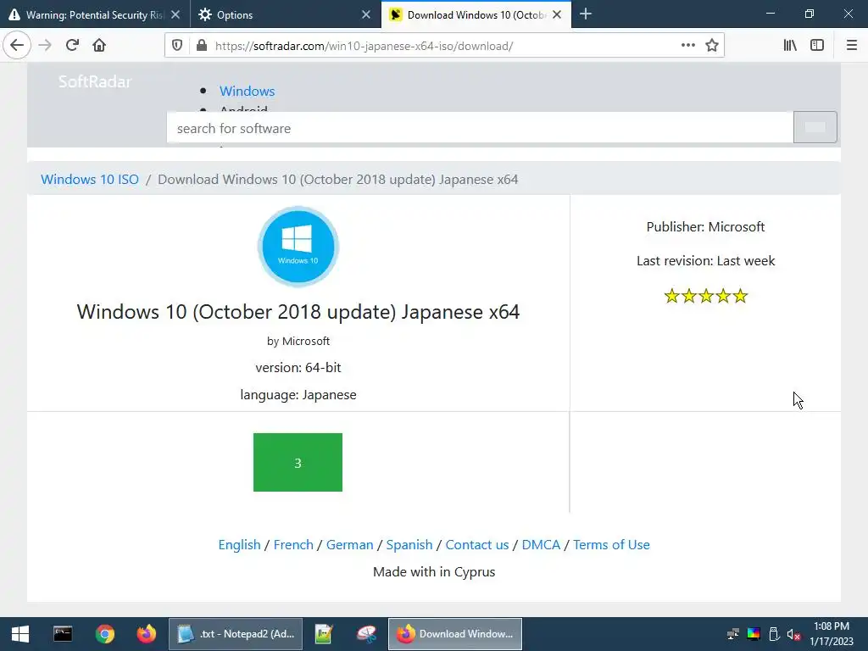
Task: Open network status tray icon
Action: pos(733,634)
